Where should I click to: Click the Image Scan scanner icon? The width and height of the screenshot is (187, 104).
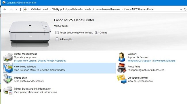pos(8,79)
